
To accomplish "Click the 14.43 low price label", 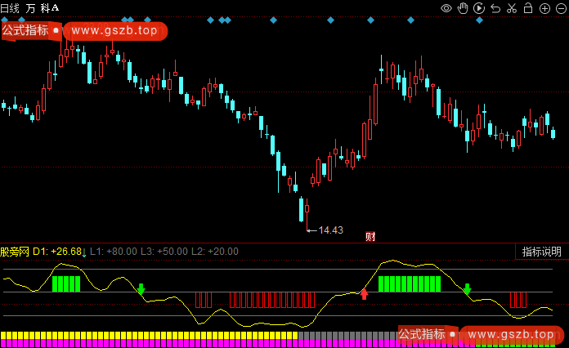I will (x=330, y=230).
